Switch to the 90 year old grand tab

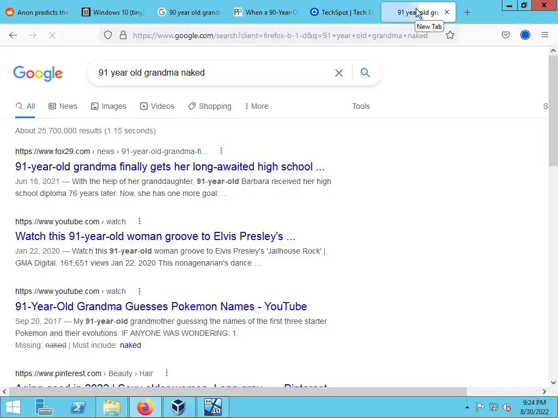coord(190,13)
